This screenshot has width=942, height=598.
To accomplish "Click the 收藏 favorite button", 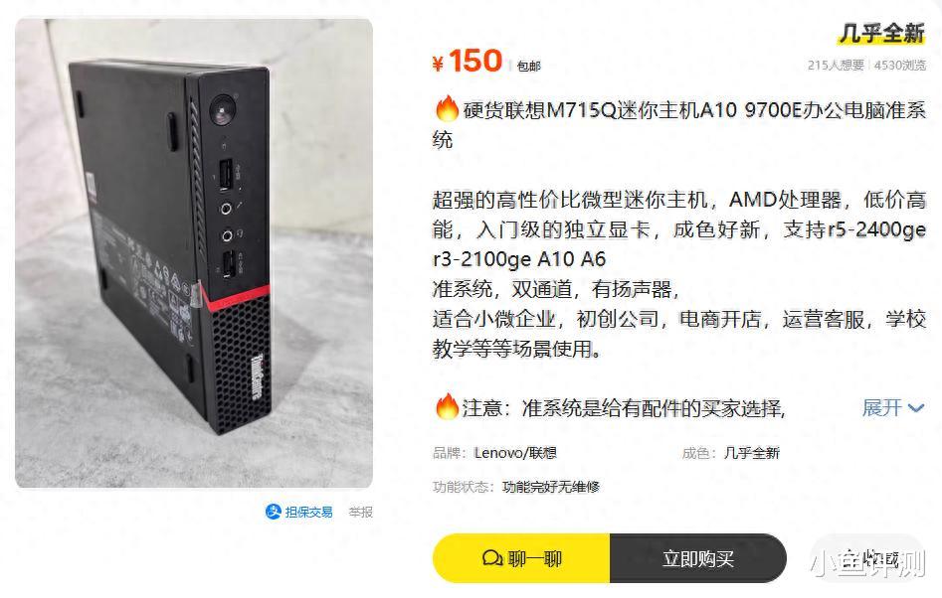I will tap(865, 558).
